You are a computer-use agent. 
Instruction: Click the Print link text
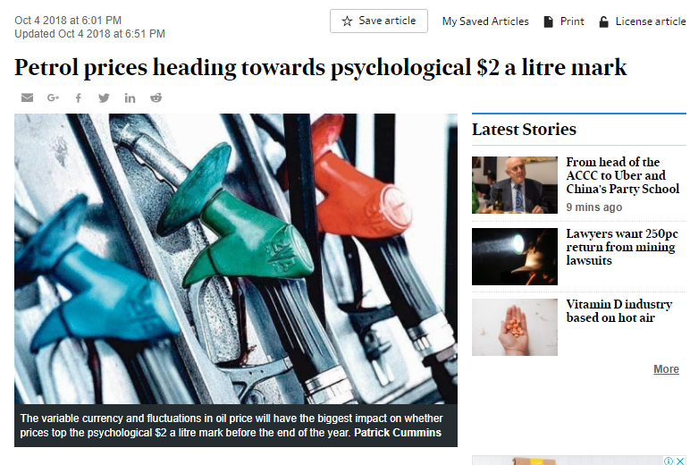572,21
